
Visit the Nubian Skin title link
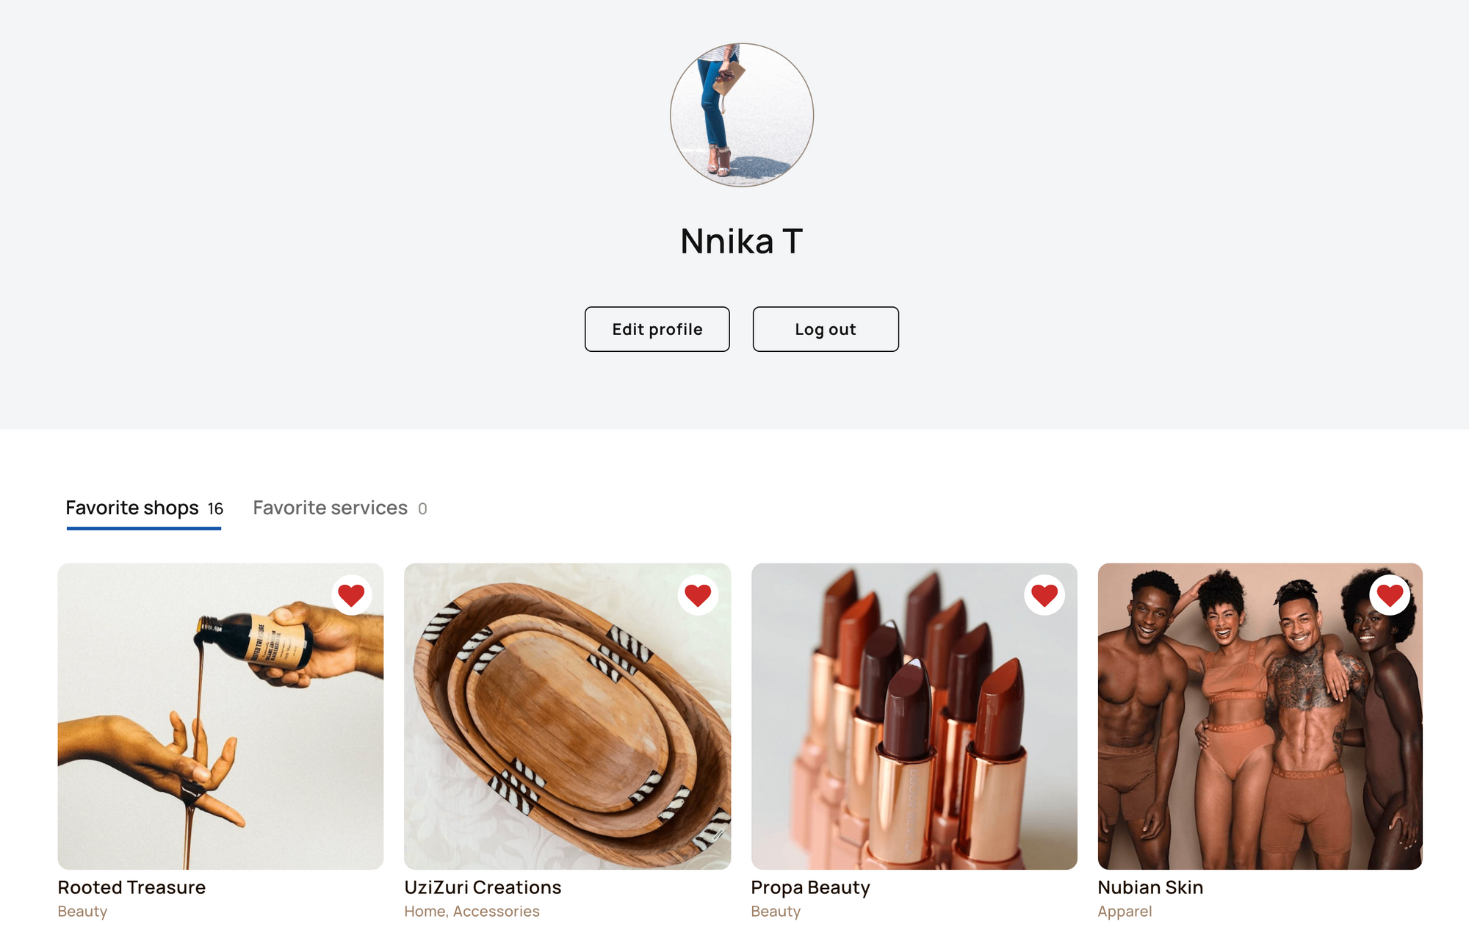tap(1150, 887)
